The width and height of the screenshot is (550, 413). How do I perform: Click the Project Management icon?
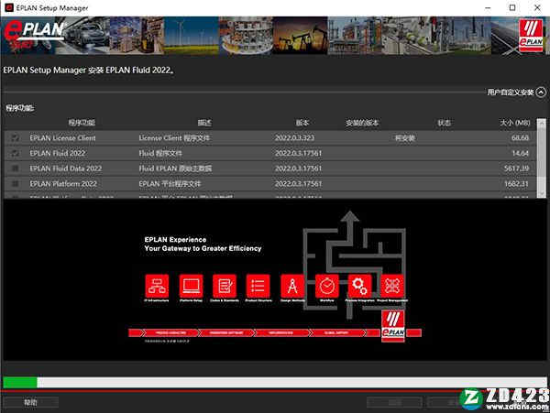(392, 287)
